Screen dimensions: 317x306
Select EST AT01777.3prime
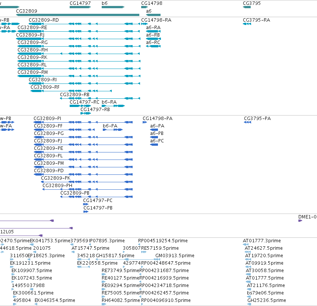coord(245,245)
